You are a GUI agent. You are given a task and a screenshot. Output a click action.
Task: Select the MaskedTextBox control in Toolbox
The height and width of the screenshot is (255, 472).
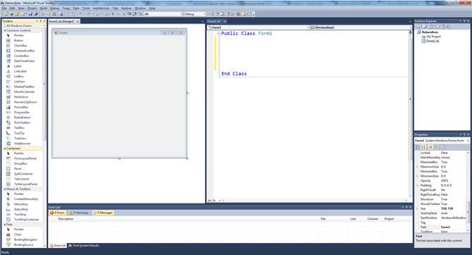tap(24, 87)
